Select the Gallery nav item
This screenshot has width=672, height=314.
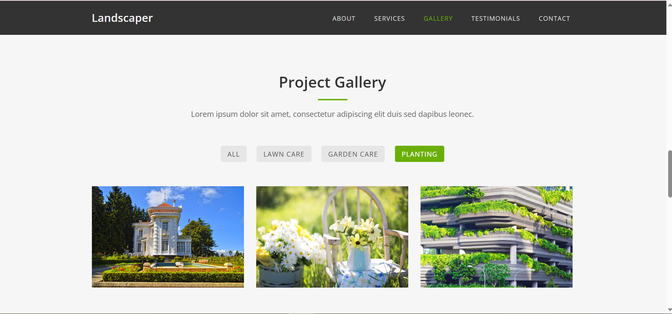(438, 19)
